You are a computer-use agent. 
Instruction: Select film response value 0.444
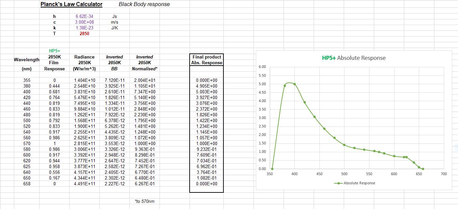[x=54, y=86]
